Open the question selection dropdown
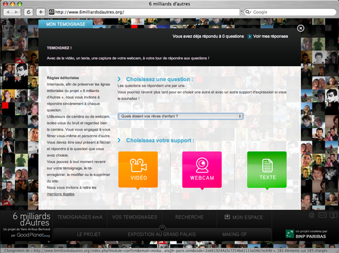Screen dimensions: 339x253 click(x=180, y=116)
